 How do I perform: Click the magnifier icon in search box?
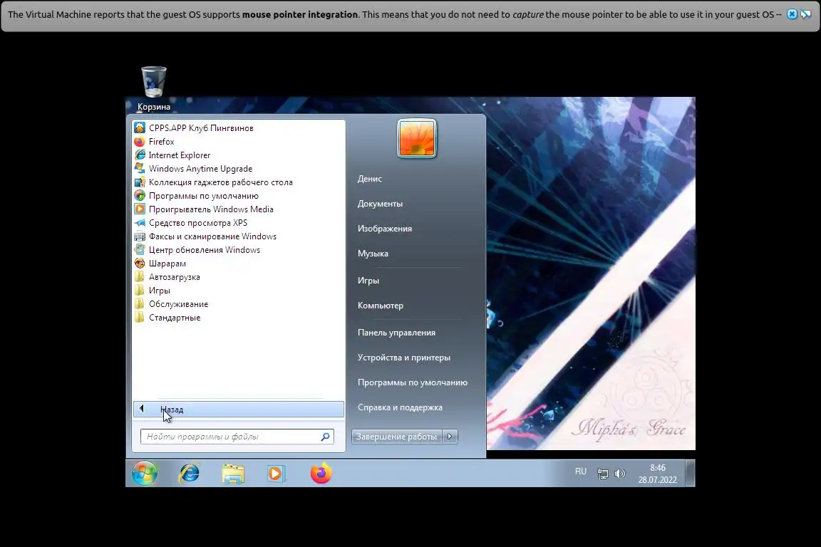pyautogui.click(x=325, y=437)
